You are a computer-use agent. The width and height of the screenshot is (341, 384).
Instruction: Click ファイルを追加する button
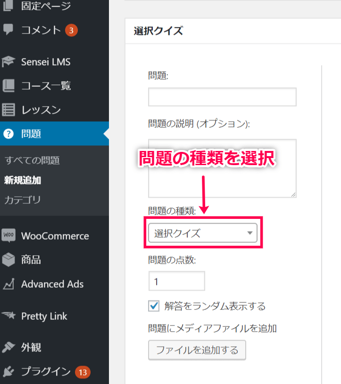[x=197, y=350]
